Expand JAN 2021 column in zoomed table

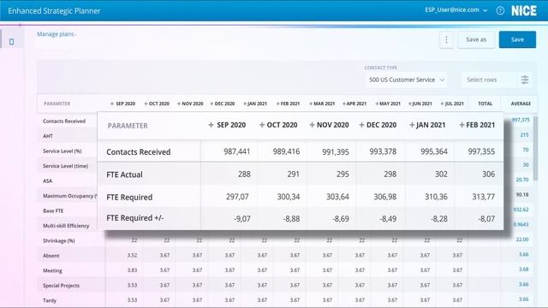point(412,125)
